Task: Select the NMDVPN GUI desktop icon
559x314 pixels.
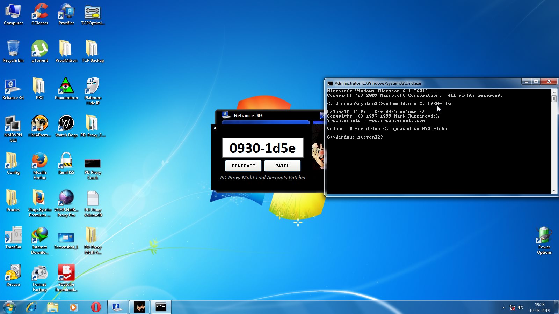Action: (x=13, y=129)
